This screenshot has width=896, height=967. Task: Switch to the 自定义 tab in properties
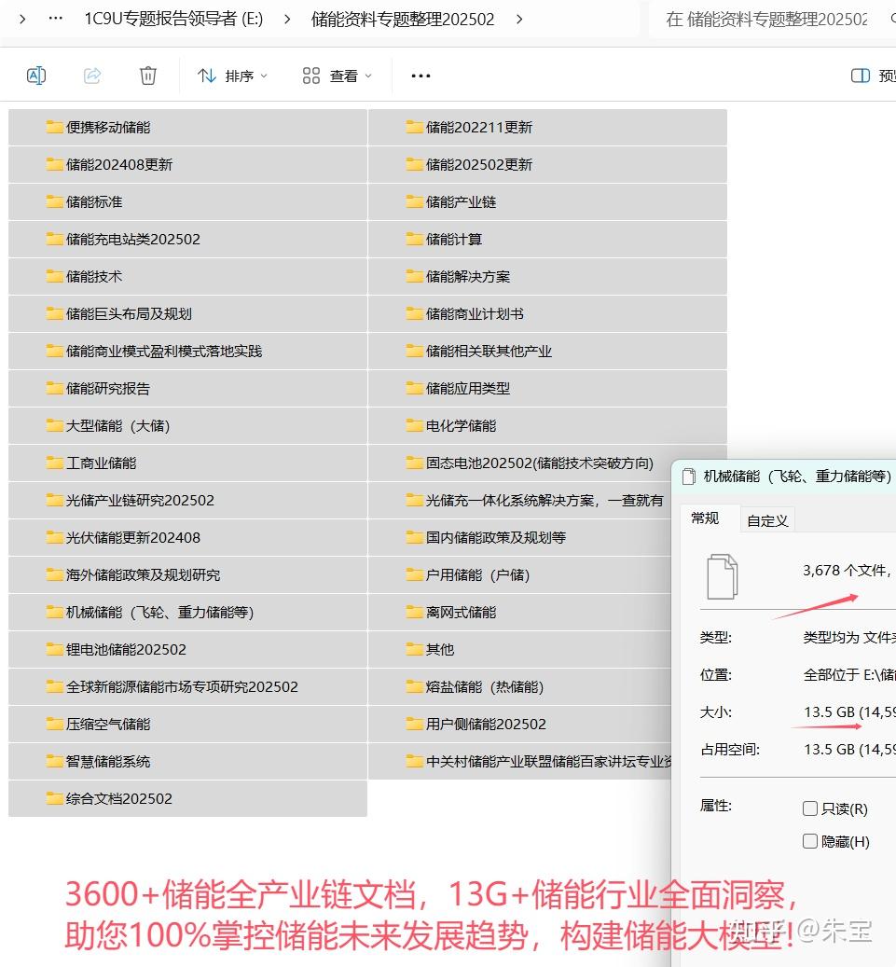pos(766,520)
